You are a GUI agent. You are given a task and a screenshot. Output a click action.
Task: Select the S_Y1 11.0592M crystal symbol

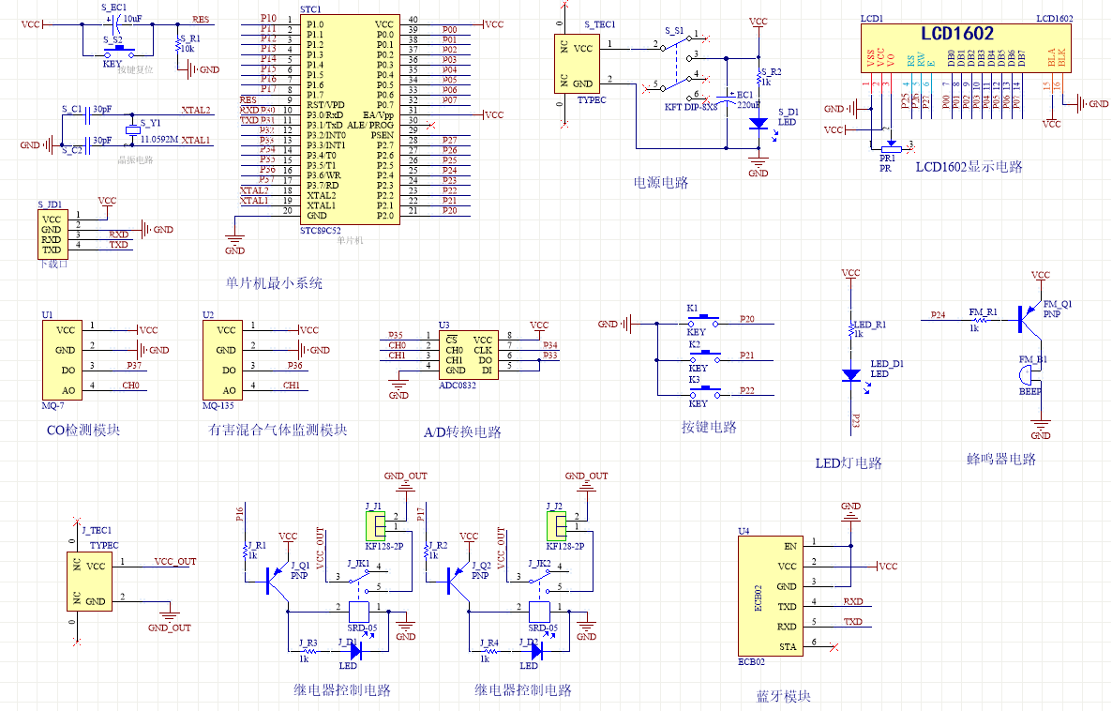pos(132,129)
